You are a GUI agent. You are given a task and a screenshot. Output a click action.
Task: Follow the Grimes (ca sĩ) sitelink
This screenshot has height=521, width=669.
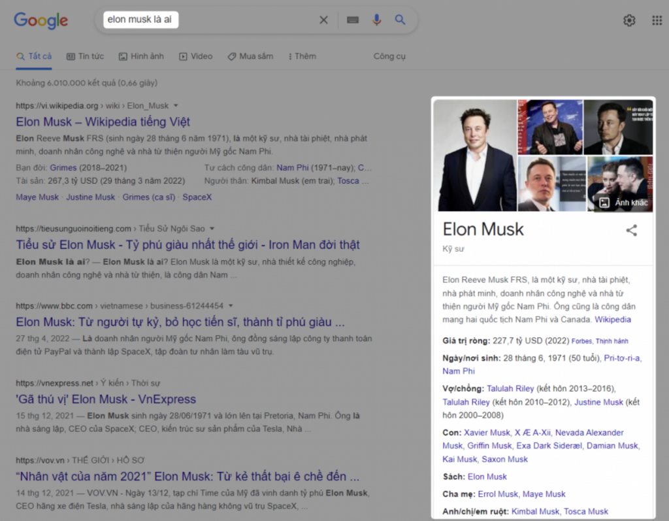pos(149,197)
